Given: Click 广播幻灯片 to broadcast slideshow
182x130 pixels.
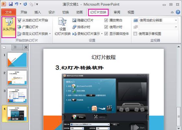Looking at the screenshot, I should [28, 27].
